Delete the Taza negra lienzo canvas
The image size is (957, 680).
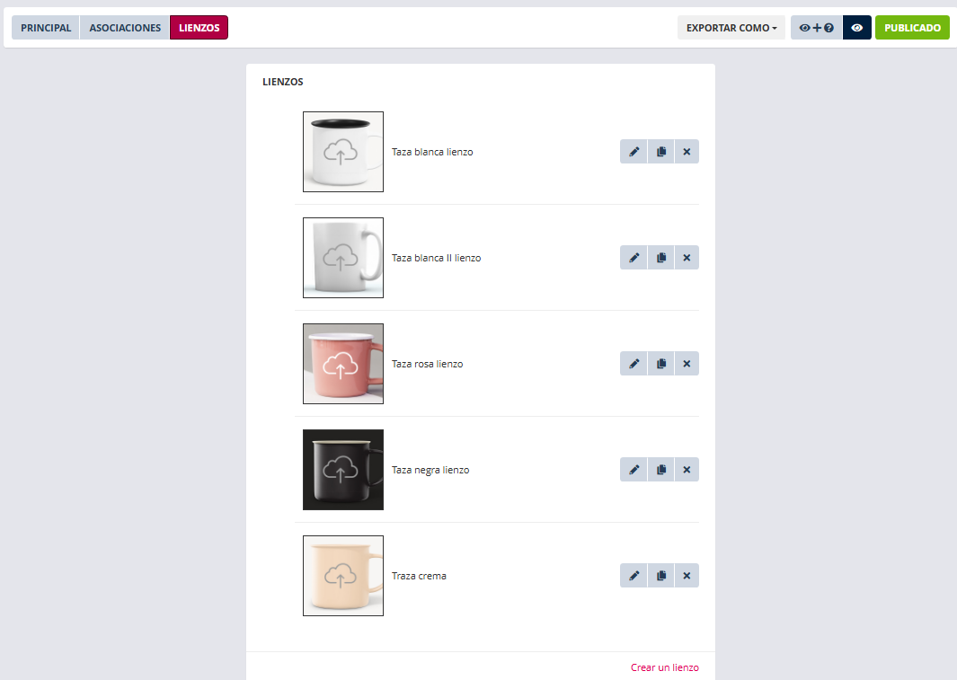687,470
